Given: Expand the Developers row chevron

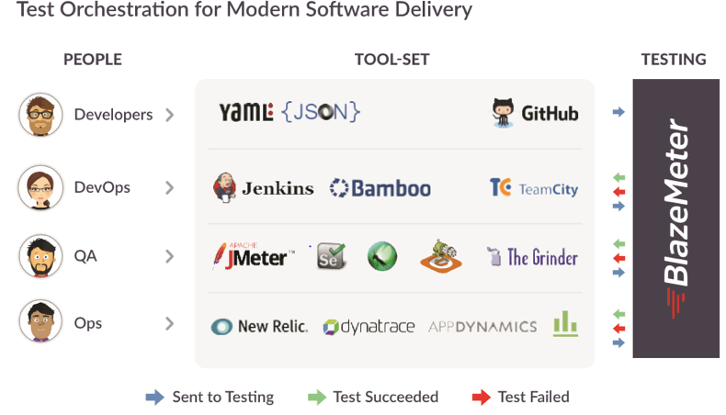Looking at the screenshot, I should tap(170, 115).
